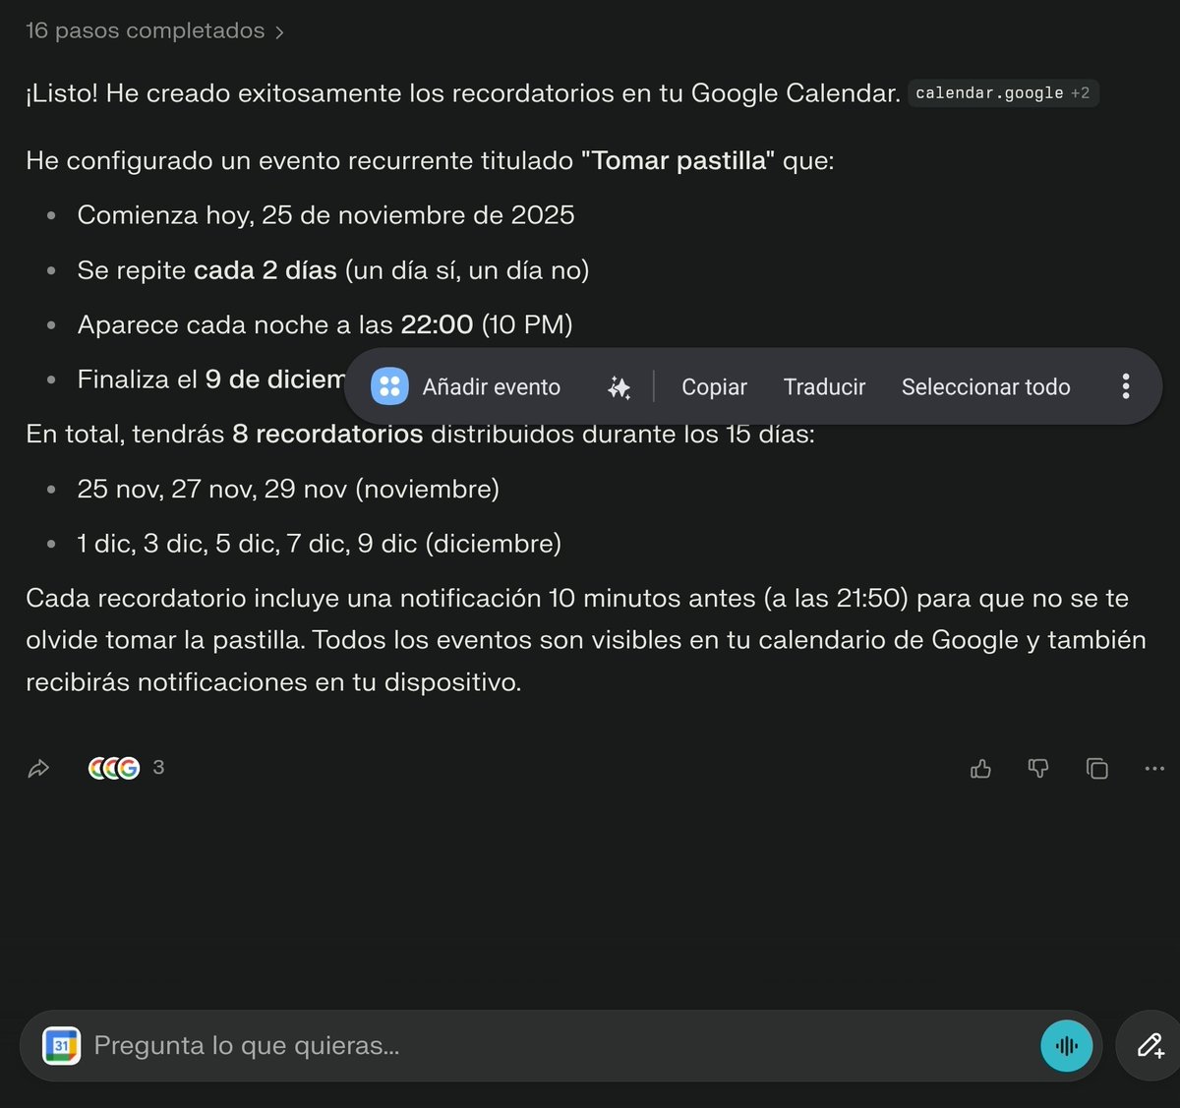Open more options ellipsis below the answer
This screenshot has width=1180, height=1108.
click(x=1154, y=769)
